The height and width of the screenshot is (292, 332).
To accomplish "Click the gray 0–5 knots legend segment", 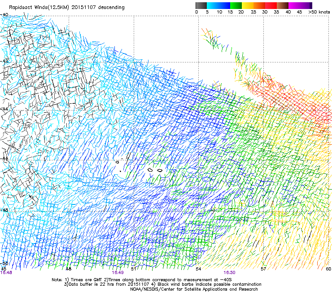I will point(201,5).
